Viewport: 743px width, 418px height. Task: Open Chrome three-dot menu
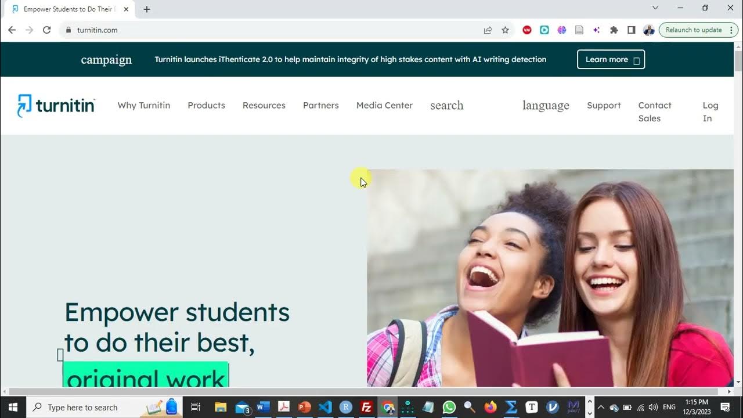pyautogui.click(x=731, y=30)
